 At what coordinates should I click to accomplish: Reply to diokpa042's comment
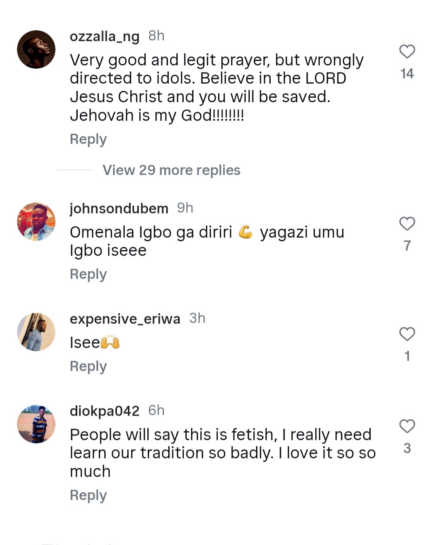tap(88, 495)
